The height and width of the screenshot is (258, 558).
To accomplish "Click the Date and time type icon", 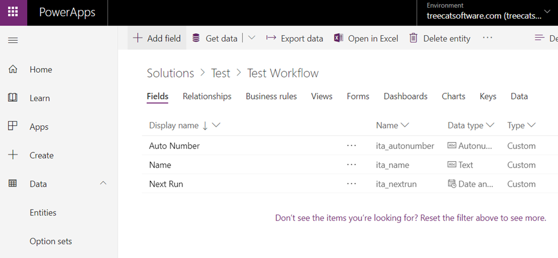I will (452, 184).
